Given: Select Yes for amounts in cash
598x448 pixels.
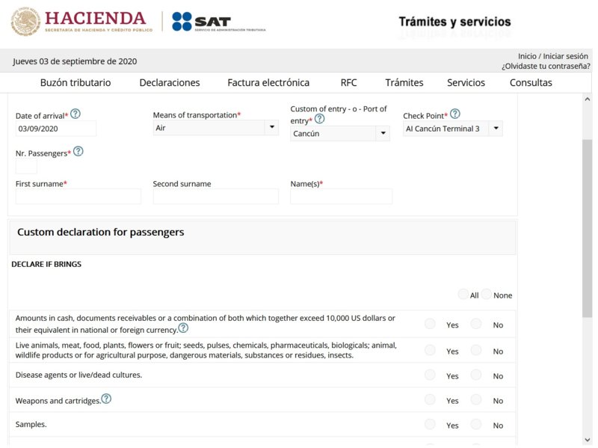Looking at the screenshot, I should coord(430,324).
